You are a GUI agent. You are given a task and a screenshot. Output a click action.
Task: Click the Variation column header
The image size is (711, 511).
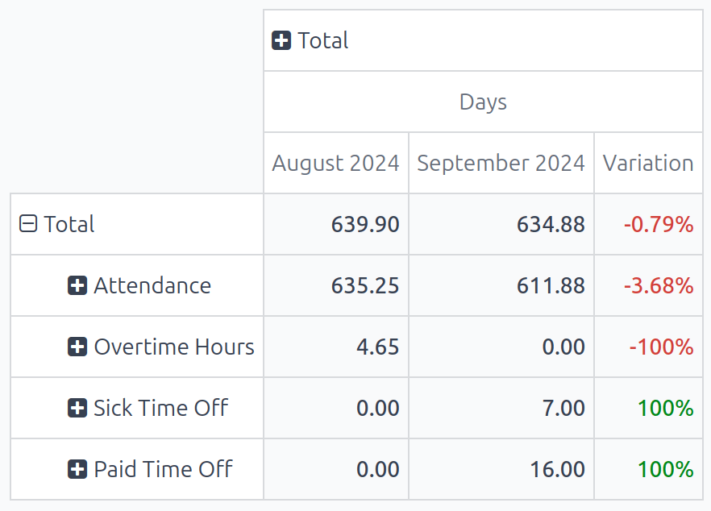pyautogui.click(x=648, y=163)
